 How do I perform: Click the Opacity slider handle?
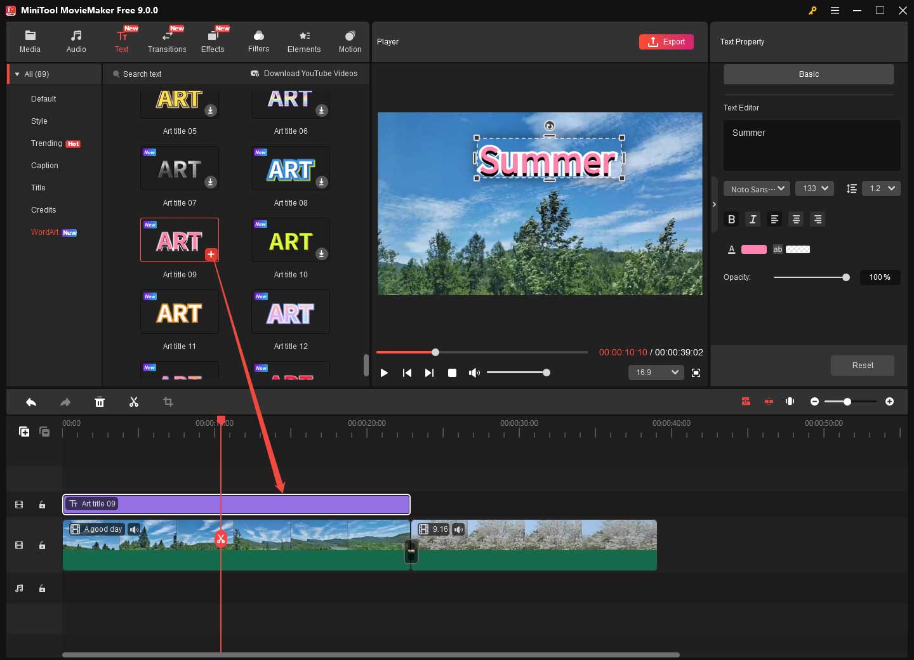pos(846,277)
